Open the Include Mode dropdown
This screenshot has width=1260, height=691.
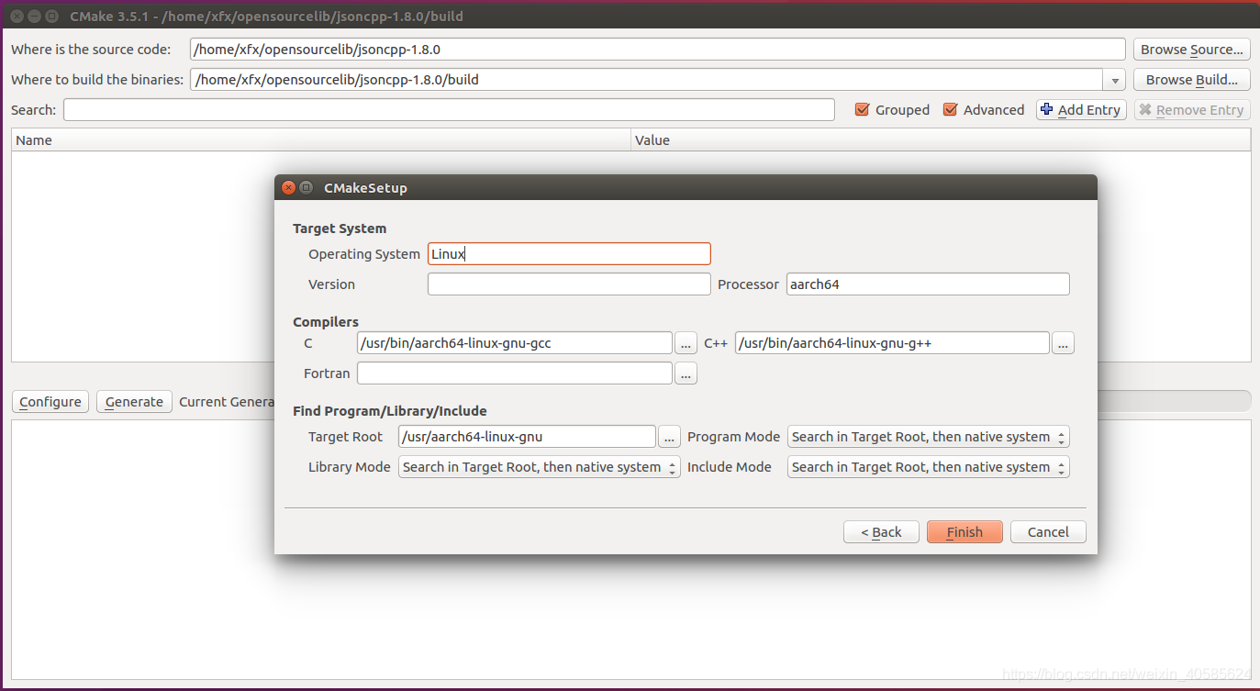(x=929, y=467)
